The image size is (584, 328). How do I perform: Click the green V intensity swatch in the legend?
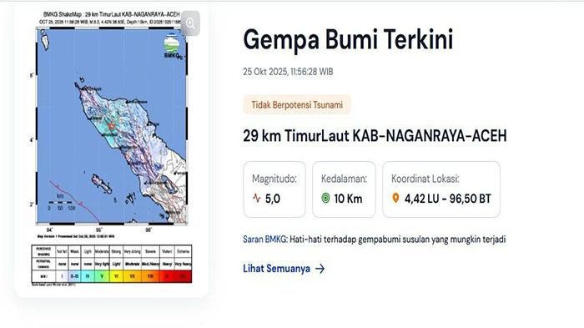tap(102, 276)
